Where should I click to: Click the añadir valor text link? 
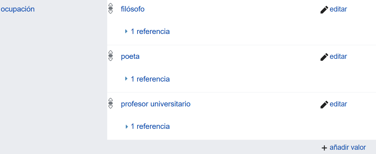(x=348, y=148)
